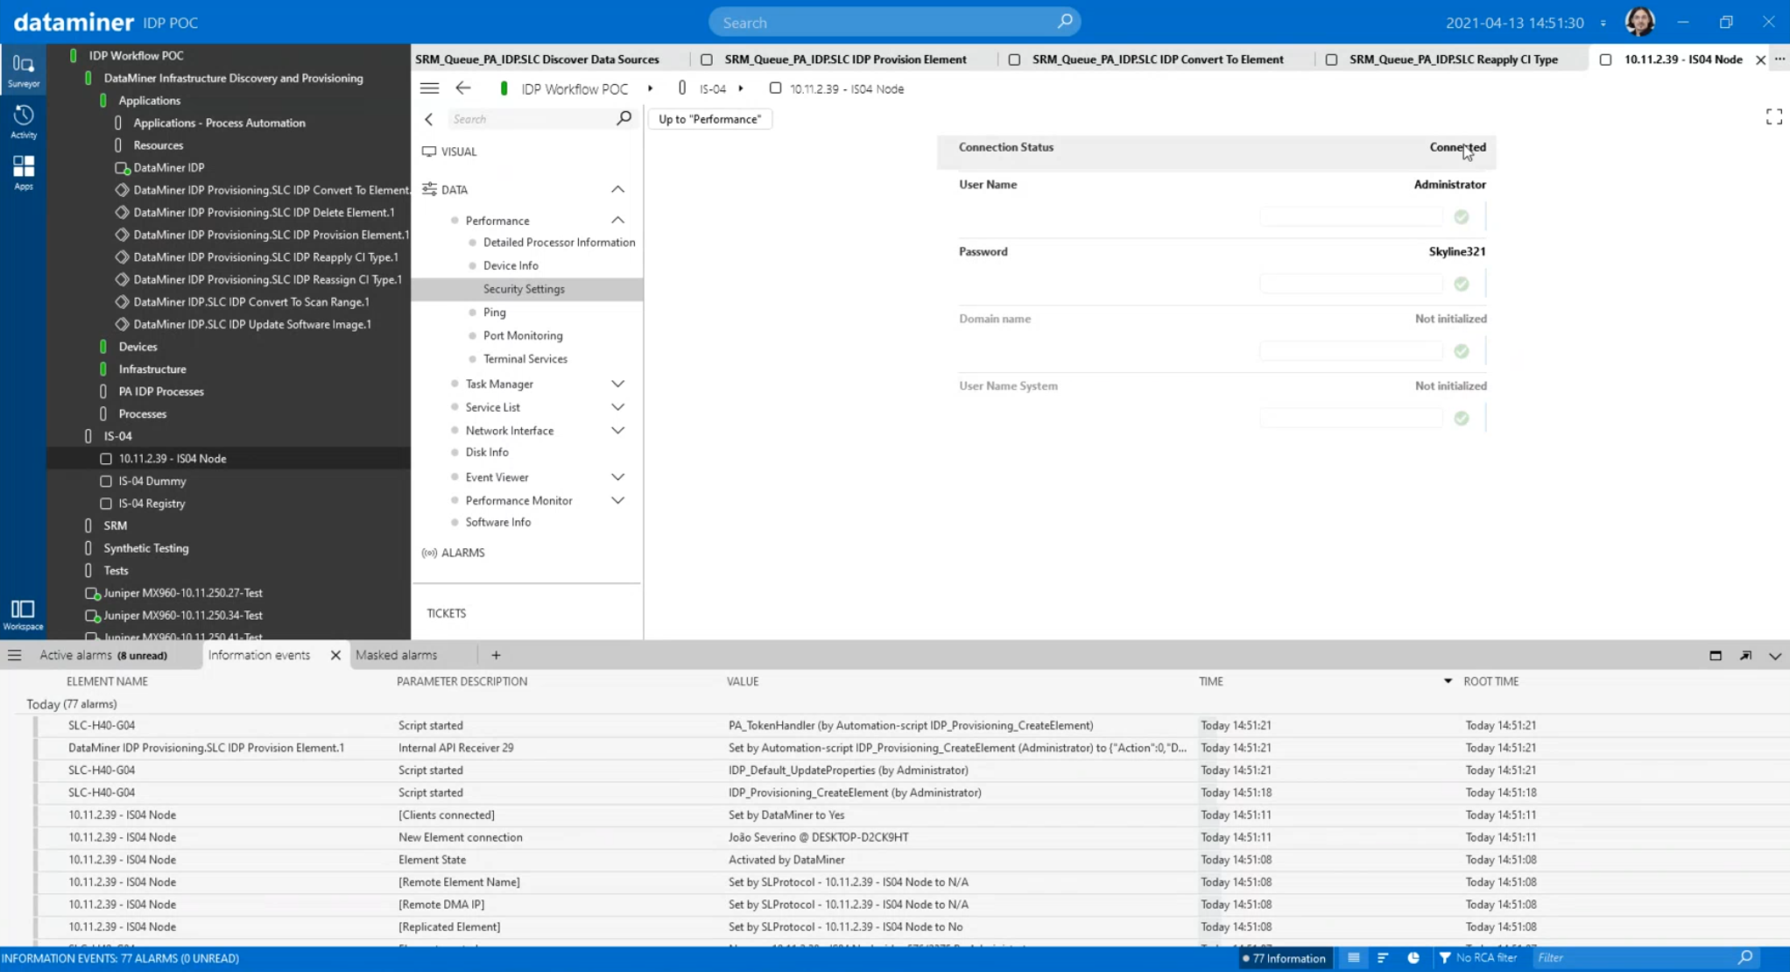Open the card hamburger menu
Screen dimensions: 1790x972
coord(429,88)
